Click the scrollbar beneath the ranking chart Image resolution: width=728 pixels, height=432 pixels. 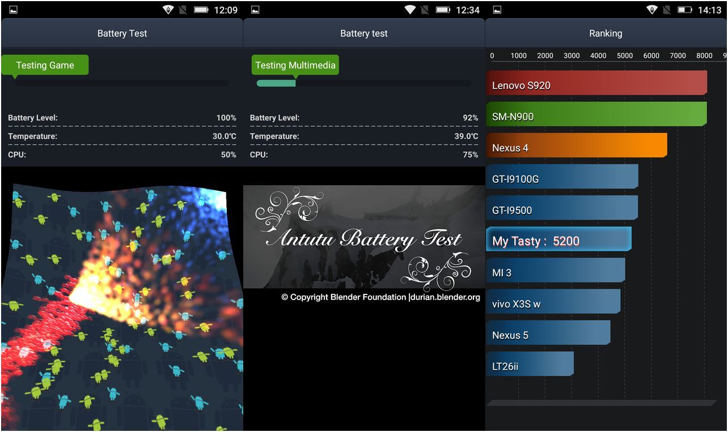tap(601, 403)
